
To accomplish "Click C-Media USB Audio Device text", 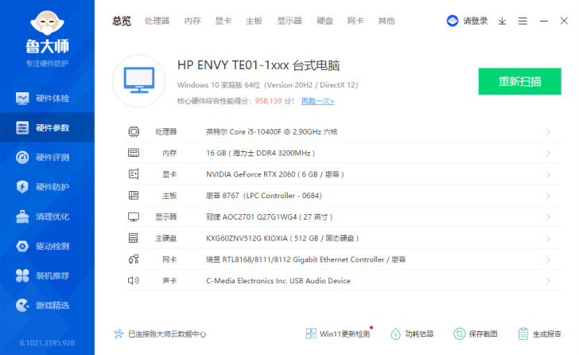I will click(x=278, y=281).
